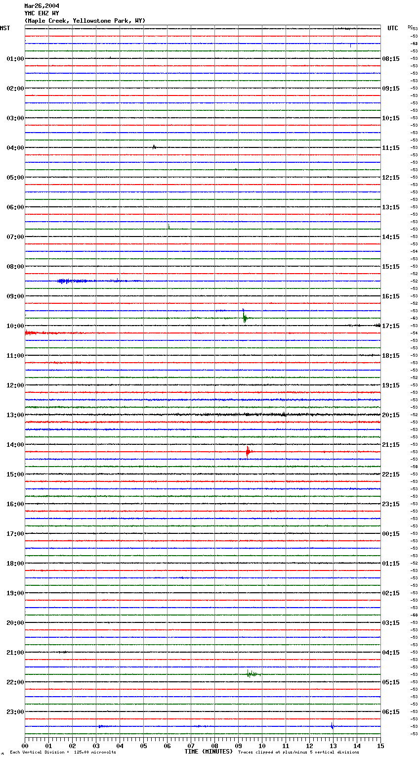
Task: Click the 23:15 UTC time label
Action: coord(391,504)
